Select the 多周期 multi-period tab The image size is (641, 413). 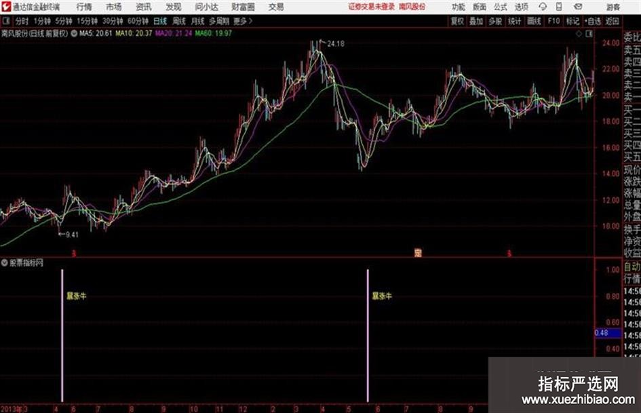click(x=219, y=21)
